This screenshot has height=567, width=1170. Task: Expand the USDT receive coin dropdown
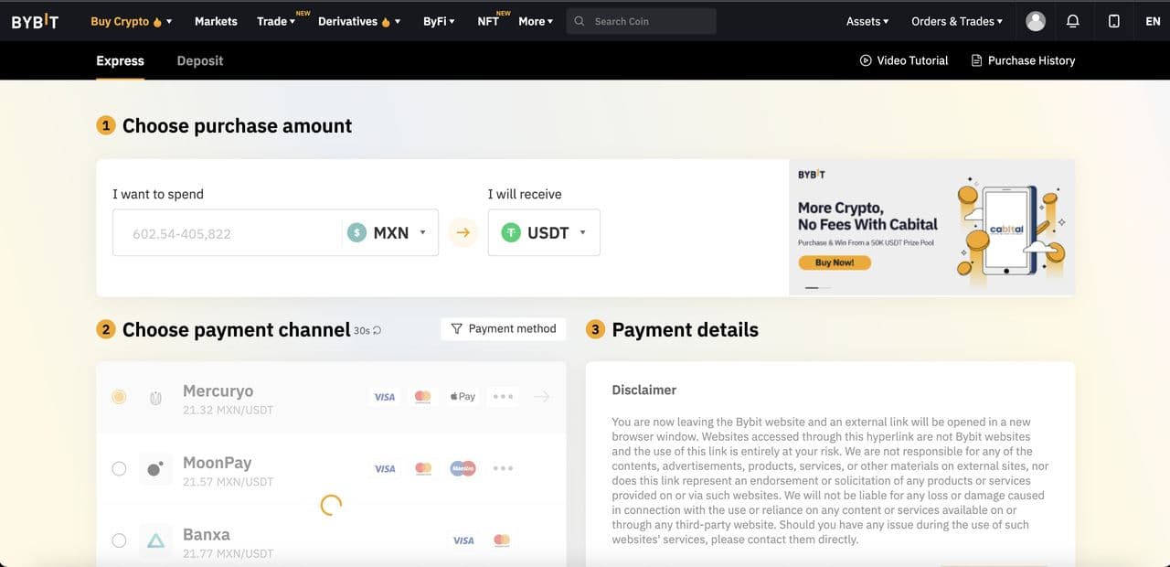tap(544, 233)
